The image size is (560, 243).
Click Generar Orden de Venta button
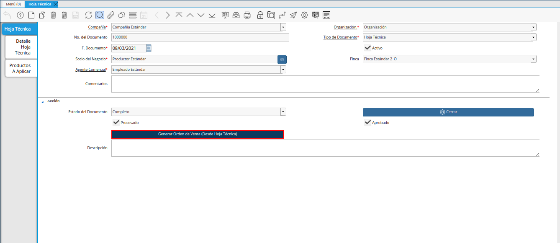(198, 134)
